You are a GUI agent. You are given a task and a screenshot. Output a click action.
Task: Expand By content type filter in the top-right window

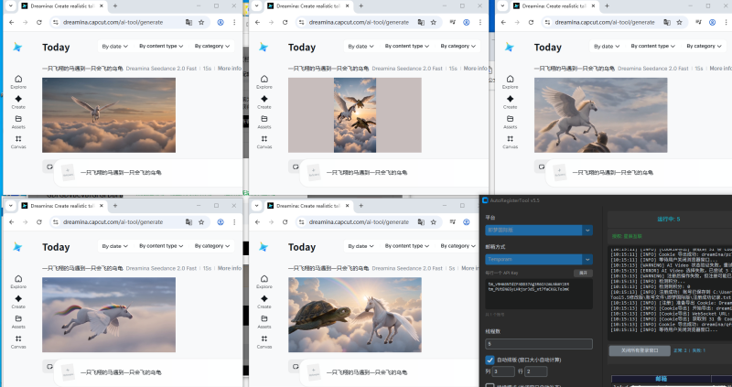click(x=652, y=47)
